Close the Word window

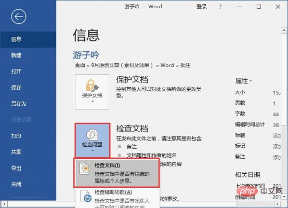278,7
